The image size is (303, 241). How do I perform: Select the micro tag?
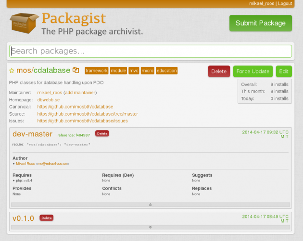pos(148,71)
